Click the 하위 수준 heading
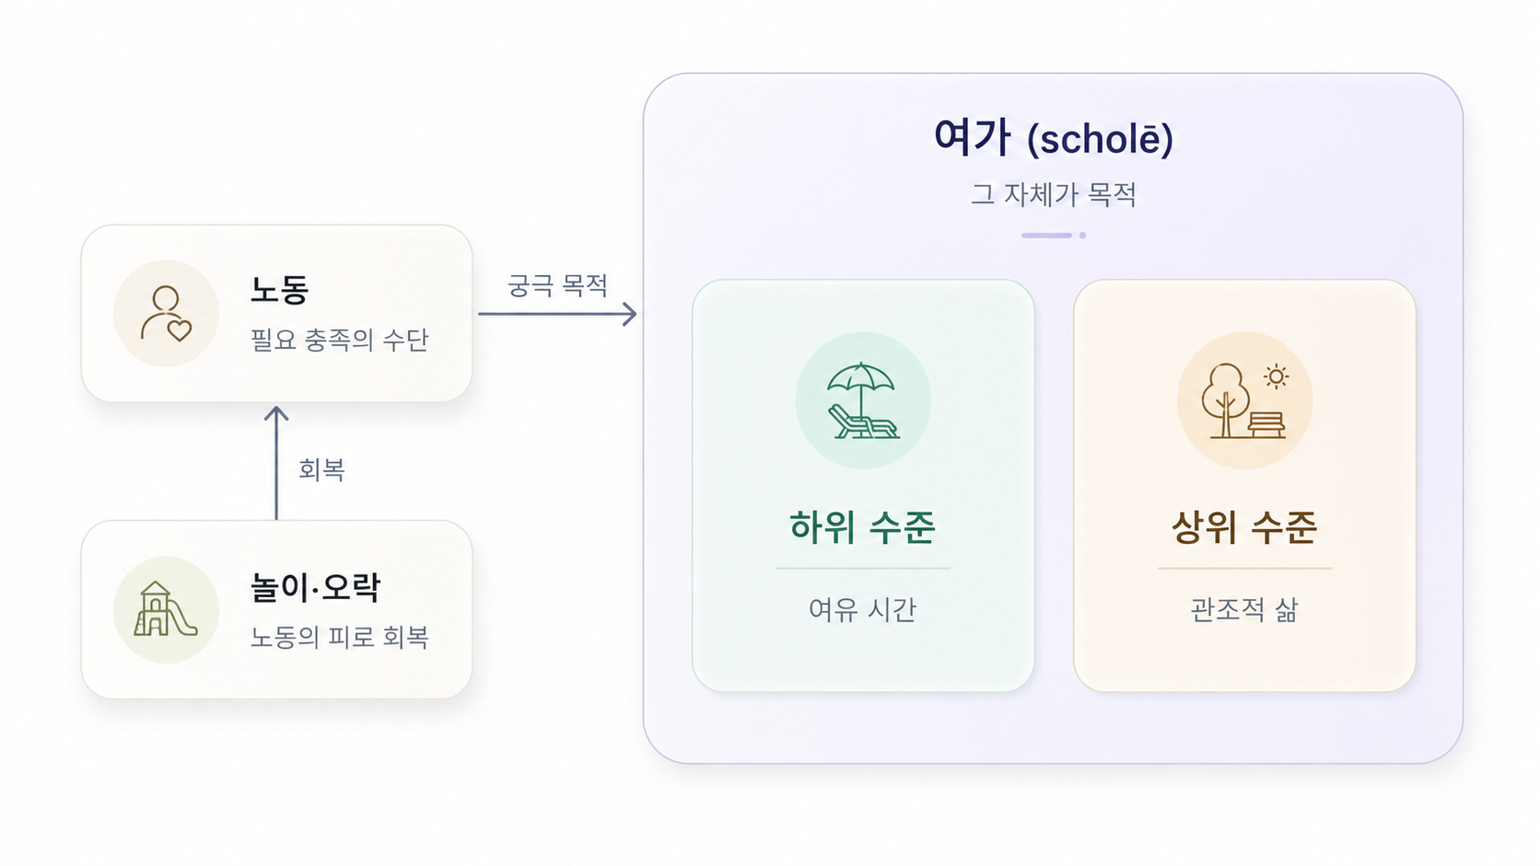Screen dimensions: 1540x866 tap(863, 527)
